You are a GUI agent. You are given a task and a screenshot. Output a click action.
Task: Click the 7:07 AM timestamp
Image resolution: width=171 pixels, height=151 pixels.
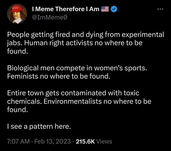click(18, 141)
